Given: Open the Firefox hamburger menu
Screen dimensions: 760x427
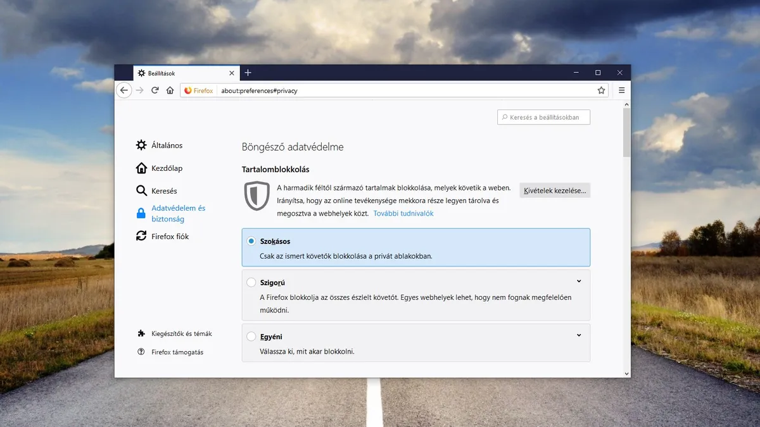Looking at the screenshot, I should pyautogui.click(x=621, y=90).
